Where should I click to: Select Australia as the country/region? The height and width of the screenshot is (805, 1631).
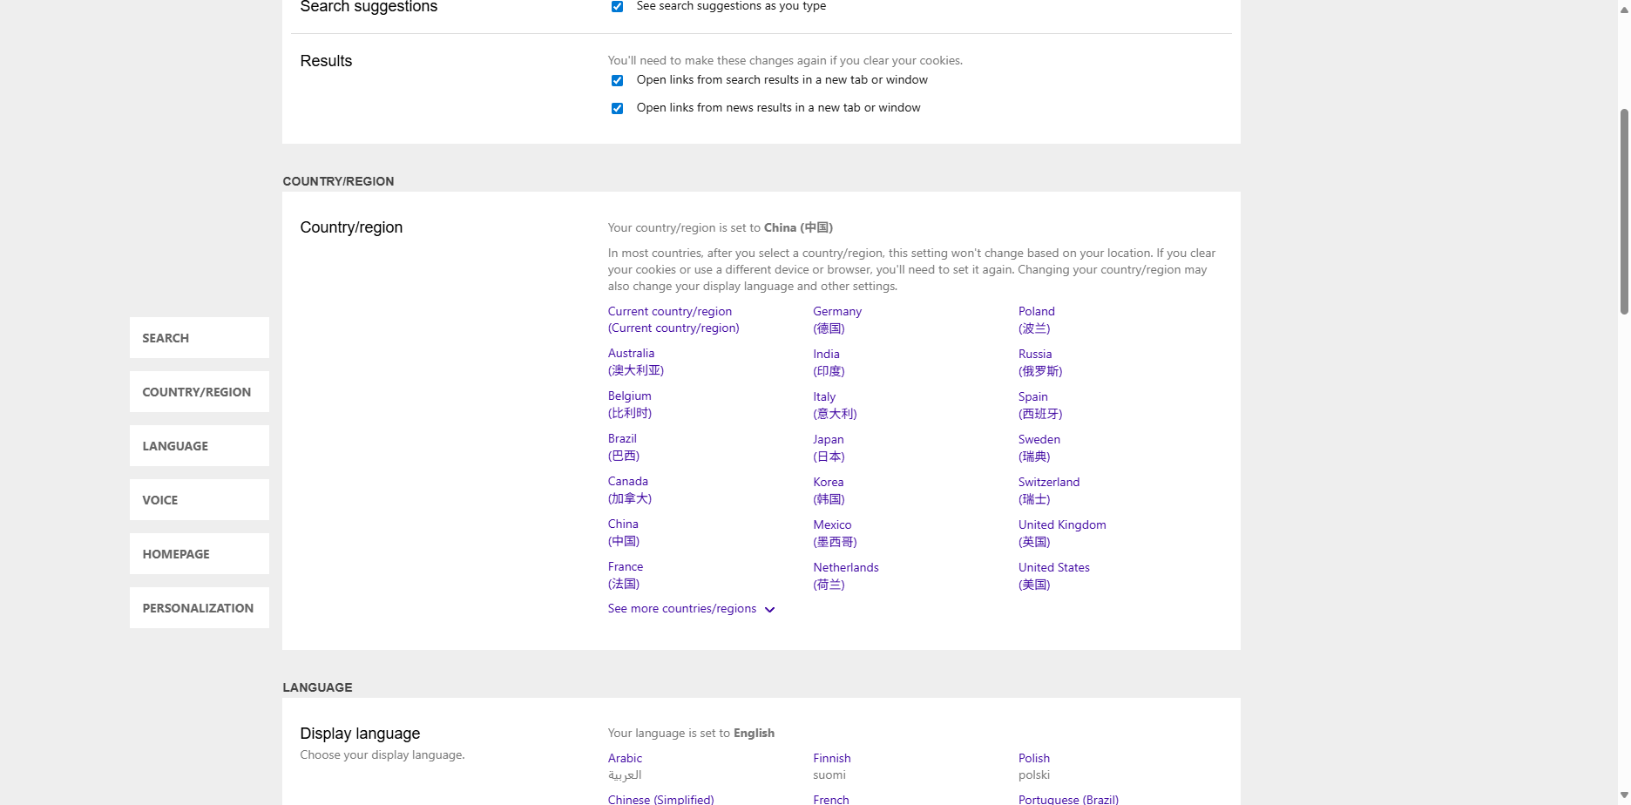click(631, 353)
